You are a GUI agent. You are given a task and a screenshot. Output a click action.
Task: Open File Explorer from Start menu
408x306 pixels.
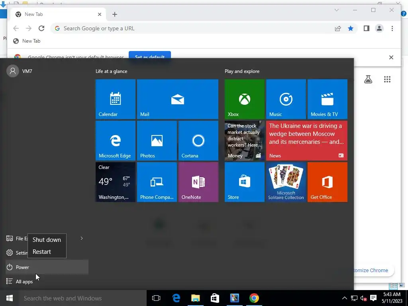tap(17, 238)
